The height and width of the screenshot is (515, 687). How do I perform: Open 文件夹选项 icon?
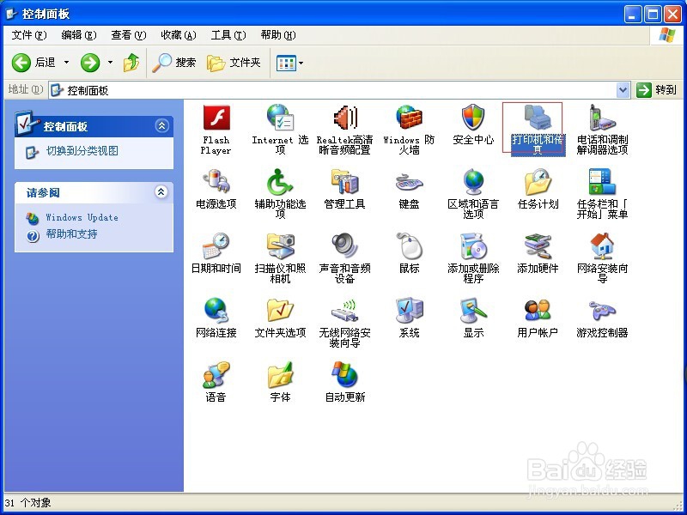281,310
